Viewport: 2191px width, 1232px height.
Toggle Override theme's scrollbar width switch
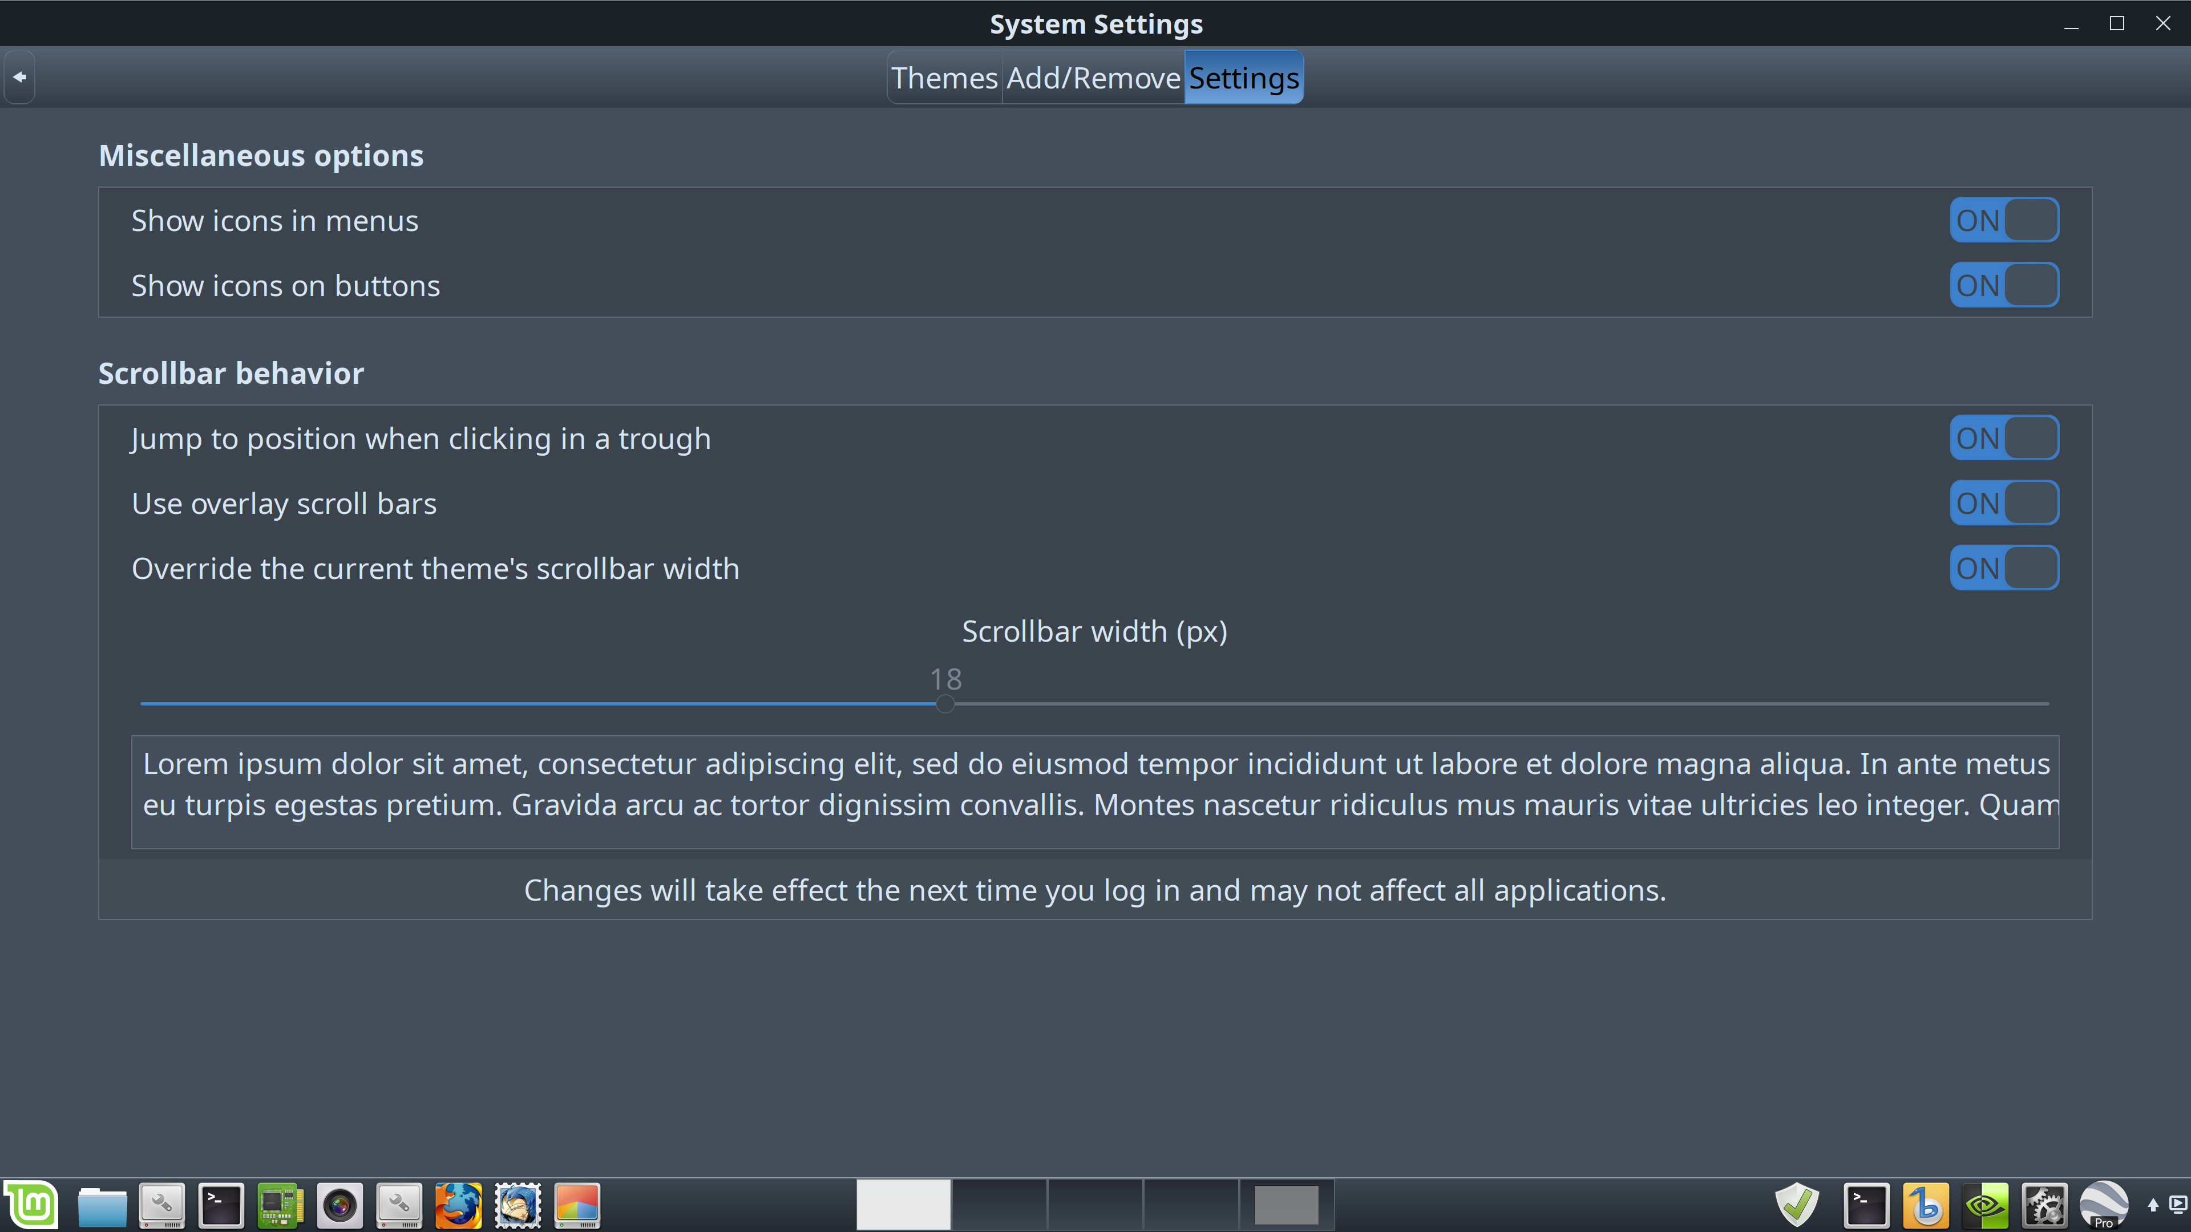point(2004,568)
